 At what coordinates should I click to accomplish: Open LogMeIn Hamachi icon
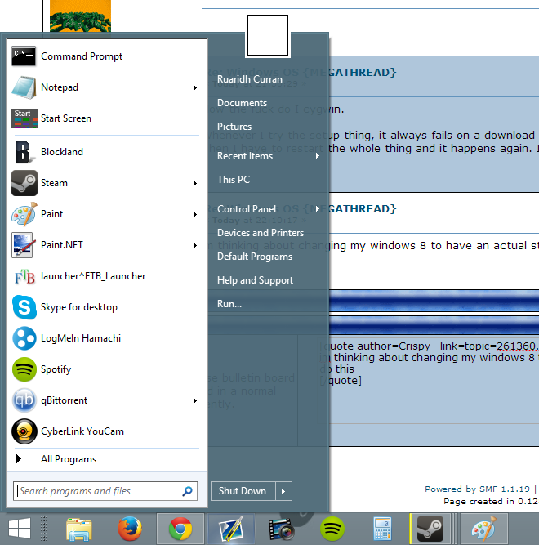tap(24, 338)
